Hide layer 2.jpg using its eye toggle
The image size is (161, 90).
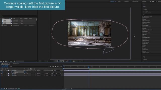1,73
